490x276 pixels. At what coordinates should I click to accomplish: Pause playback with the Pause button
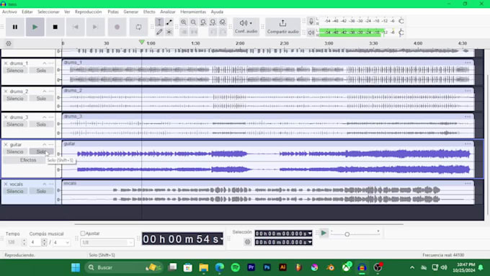(x=14, y=27)
